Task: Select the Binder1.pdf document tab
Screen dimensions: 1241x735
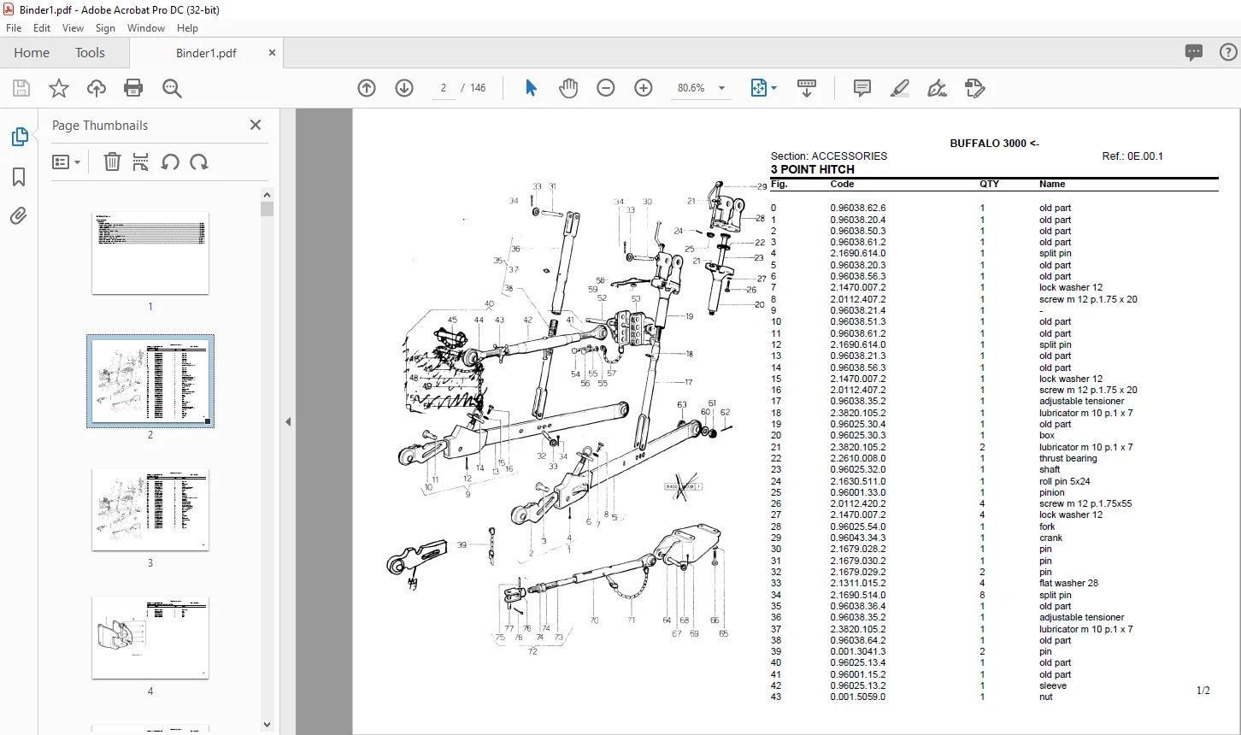Action: 206,53
